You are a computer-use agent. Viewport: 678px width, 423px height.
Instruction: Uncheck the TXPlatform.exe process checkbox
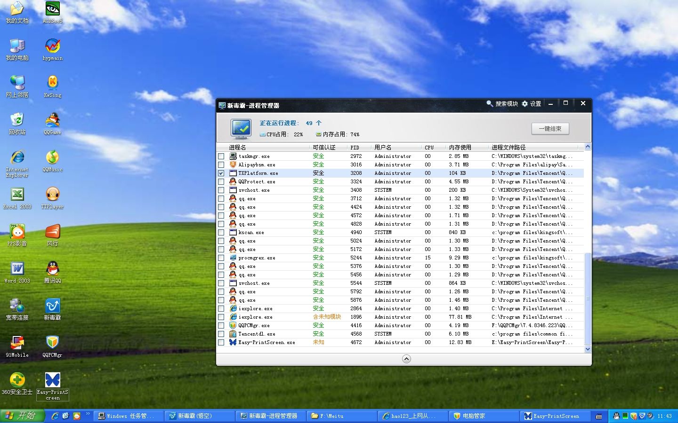point(221,173)
